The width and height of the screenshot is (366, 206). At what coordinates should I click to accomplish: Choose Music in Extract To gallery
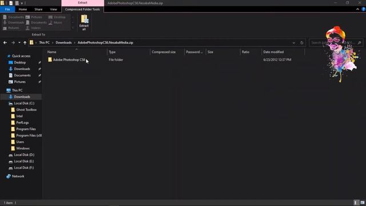click(55, 23)
